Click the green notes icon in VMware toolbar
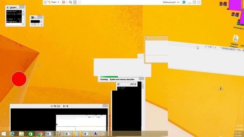 pyautogui.click(x=184, y=2)
